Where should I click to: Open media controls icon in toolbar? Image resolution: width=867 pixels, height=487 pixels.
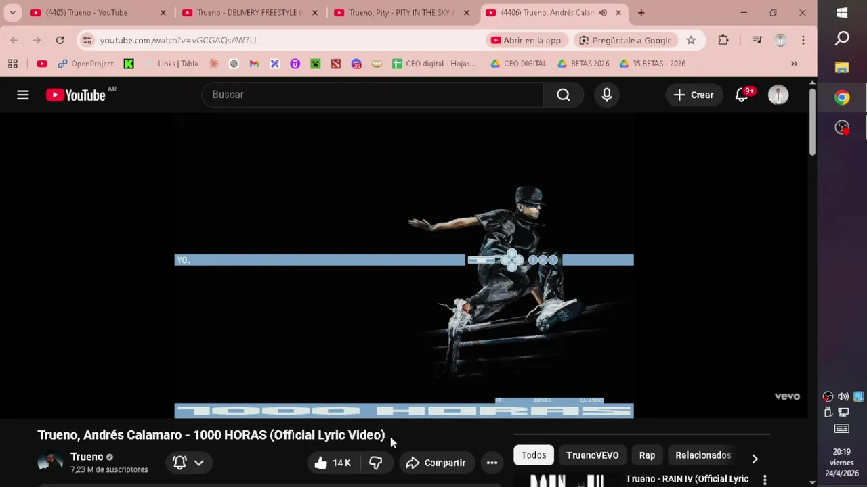(757, 41)
